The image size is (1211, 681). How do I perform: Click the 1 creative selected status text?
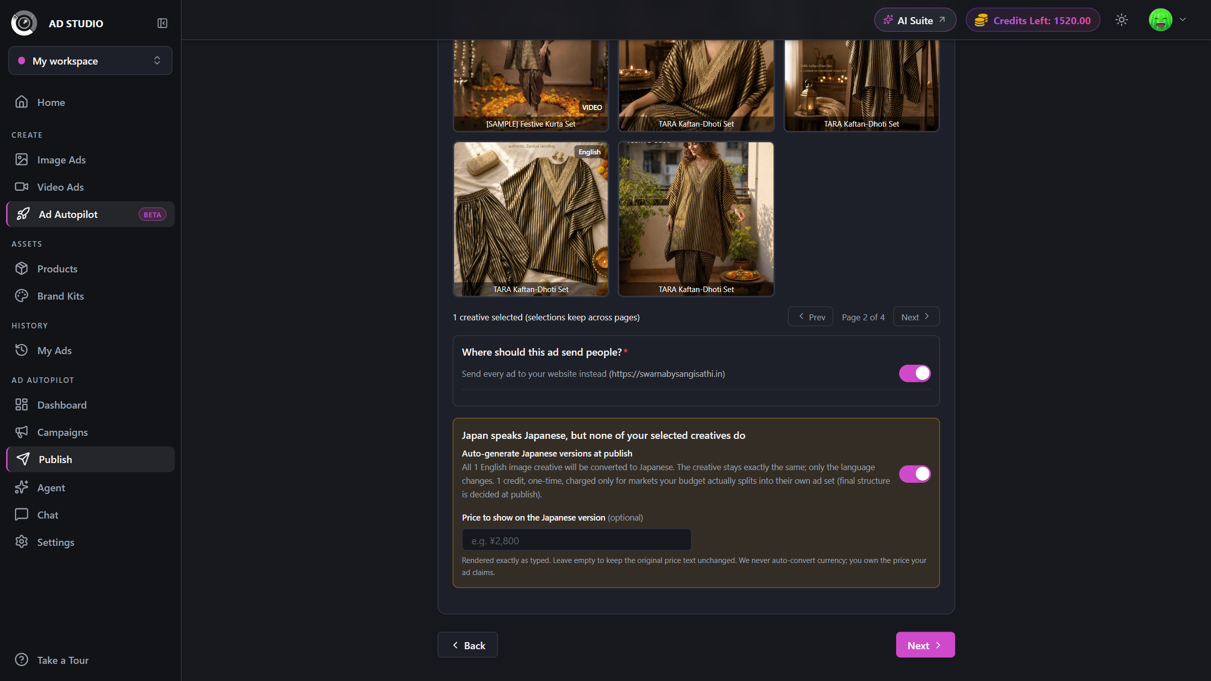point(546,317)
